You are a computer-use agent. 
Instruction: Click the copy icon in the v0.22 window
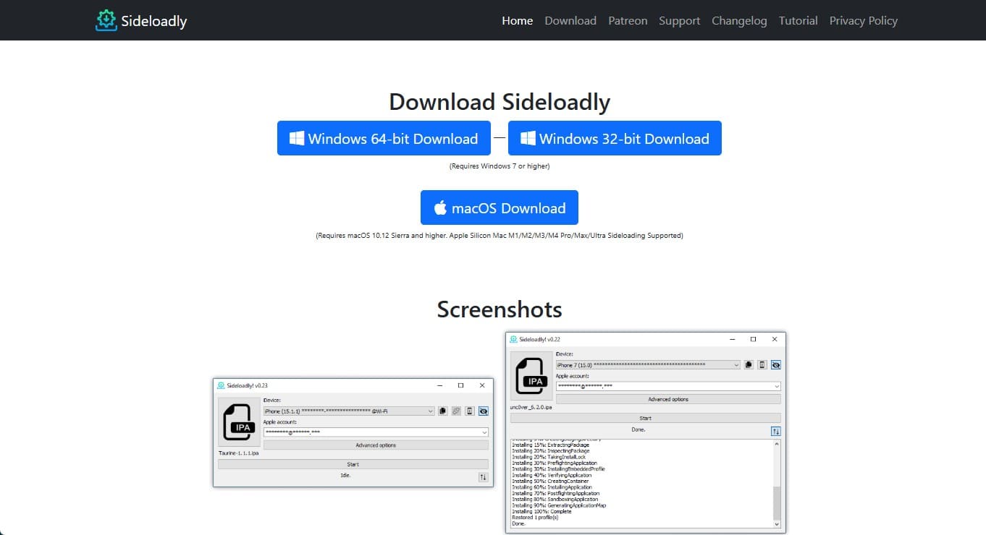(749, 365)
